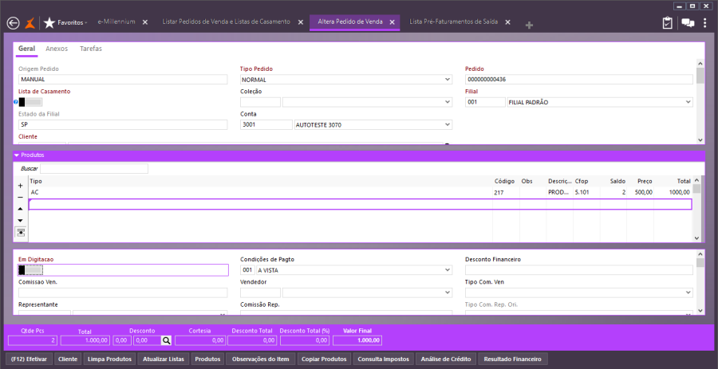Open the Tipo Com. Ven dropdown
Screen dimensions: 718x369
tap(688, 292)
